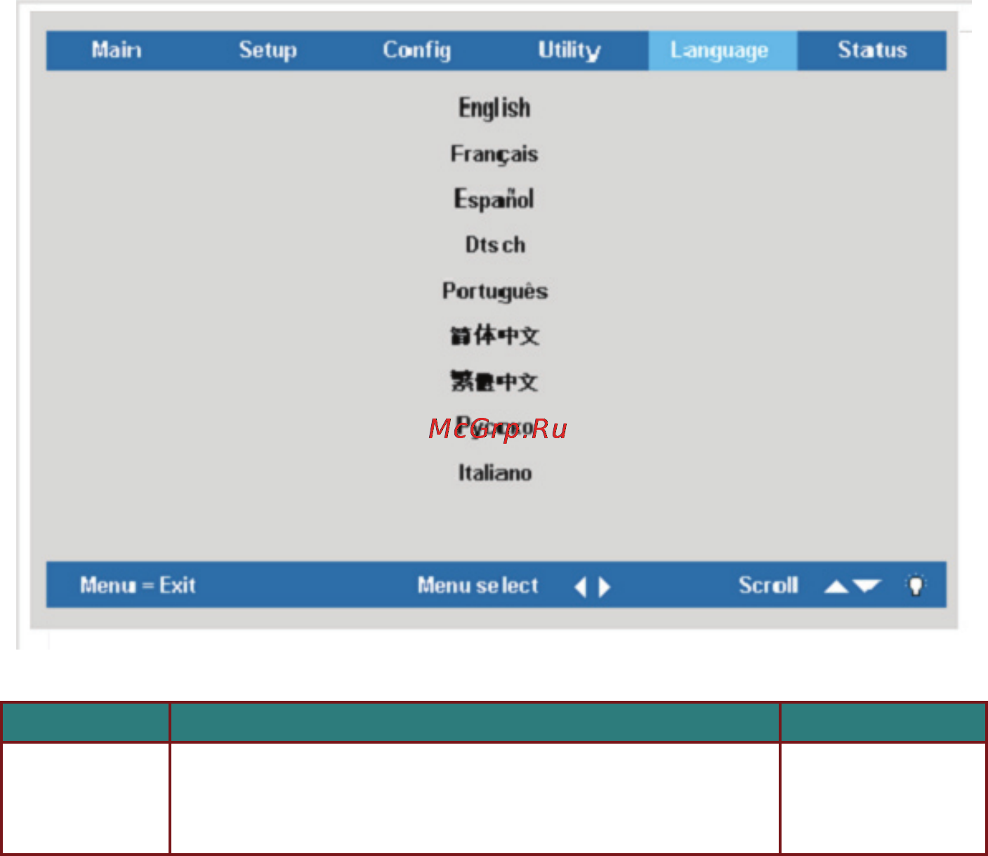
Task: Click the Menu select label
Action: (x=478, y=585)
